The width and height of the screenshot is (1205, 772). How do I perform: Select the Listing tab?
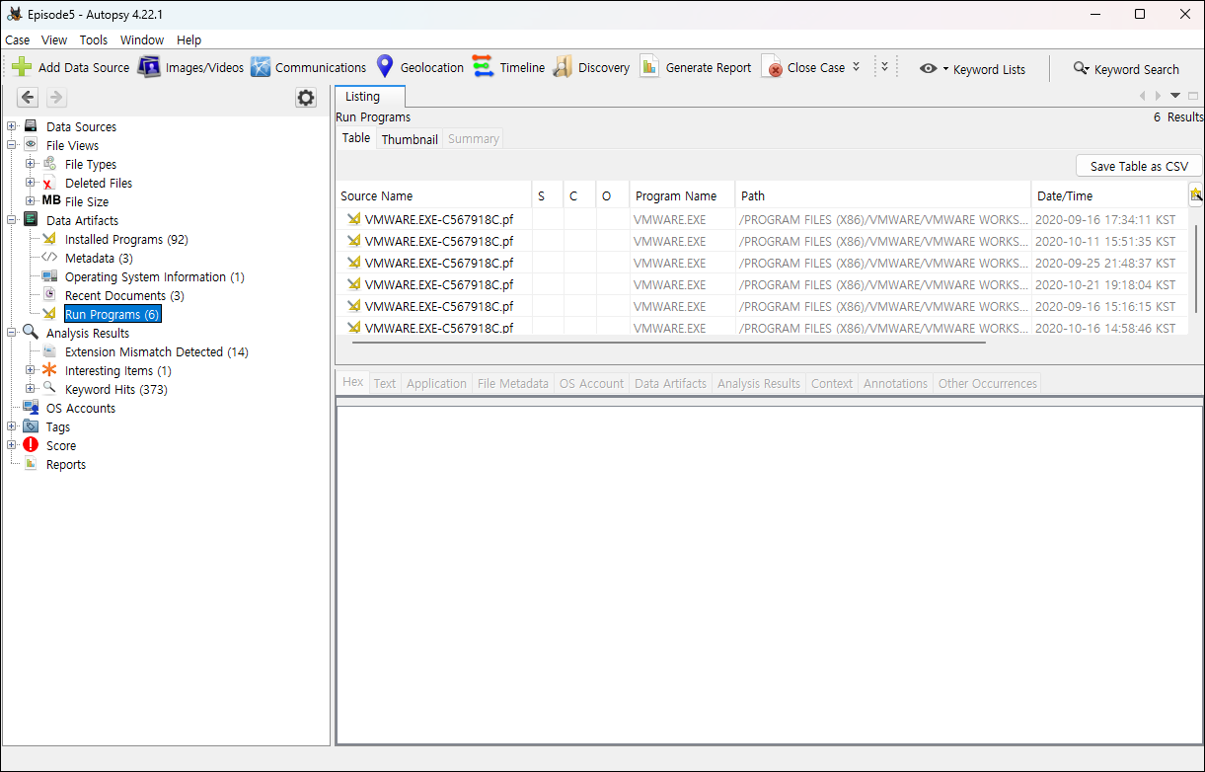[x=370, y=97]
